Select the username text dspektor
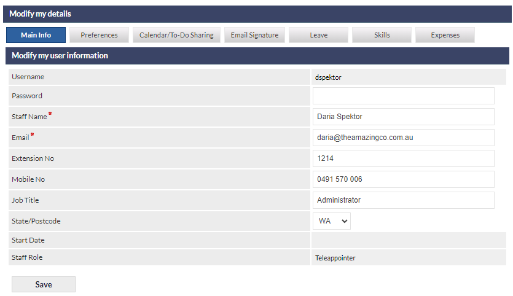The height and width of the screenshot is (296, 513). tap(328, 77)
